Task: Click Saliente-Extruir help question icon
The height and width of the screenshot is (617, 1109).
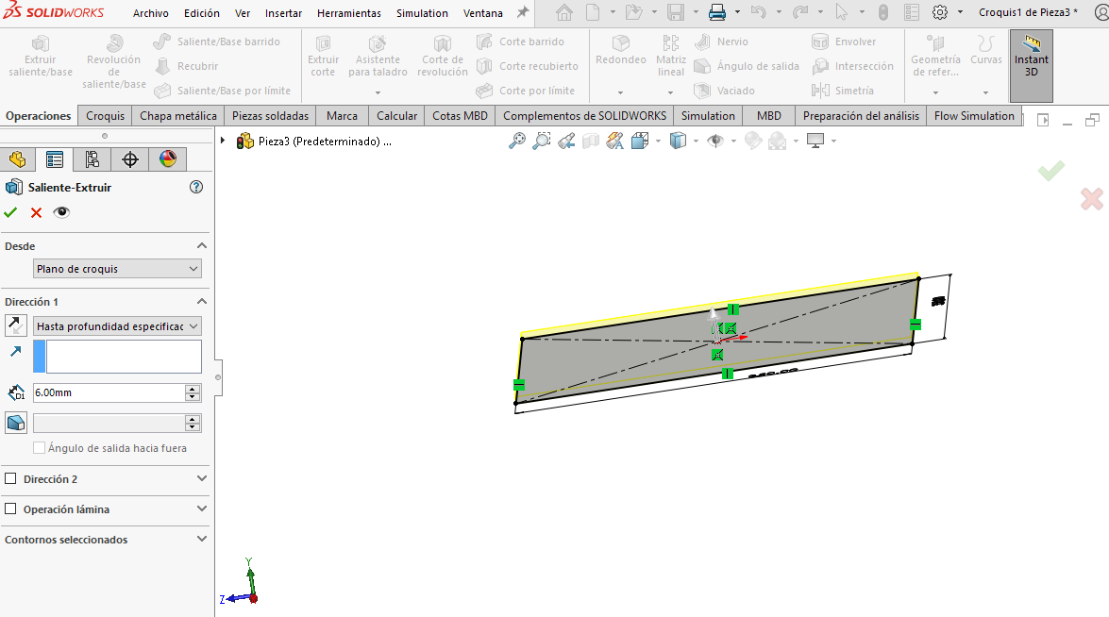Action: coord(196,188)
